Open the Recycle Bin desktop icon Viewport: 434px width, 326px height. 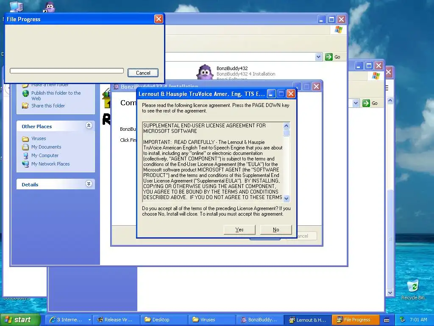point(413,287)
